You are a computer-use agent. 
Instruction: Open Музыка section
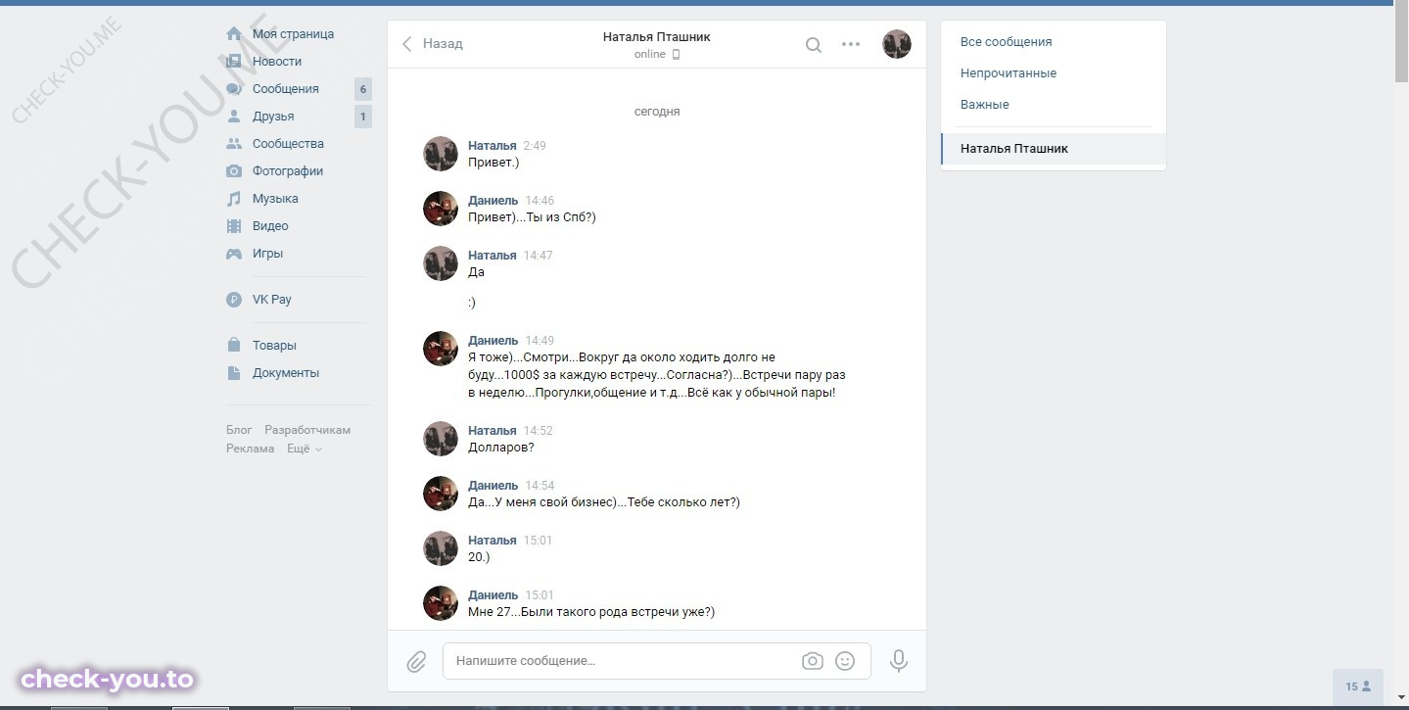coord(275,199)
